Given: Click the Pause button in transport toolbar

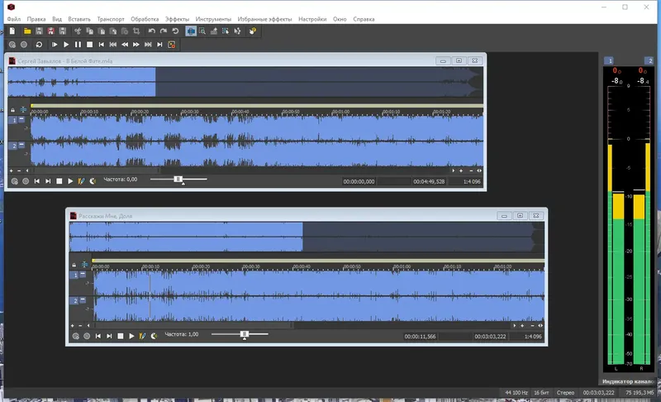Looking at the screenshot, I should (x=78, y=45).
